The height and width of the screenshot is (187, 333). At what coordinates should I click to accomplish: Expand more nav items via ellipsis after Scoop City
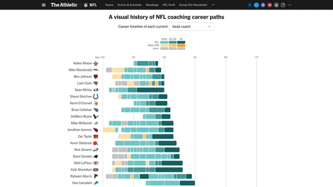[213, 5]
